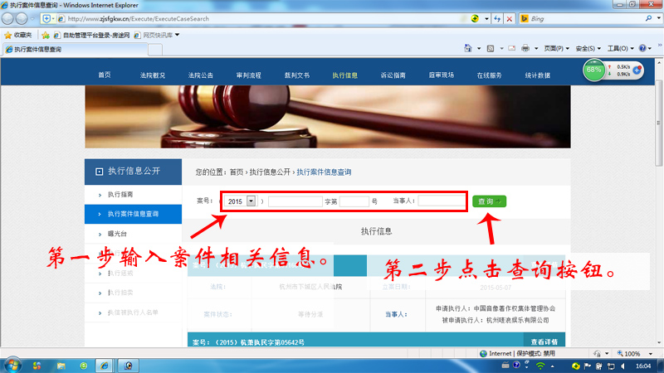Click the Action Center flag tray icon

pyautogui.click(x=587, y=366)
